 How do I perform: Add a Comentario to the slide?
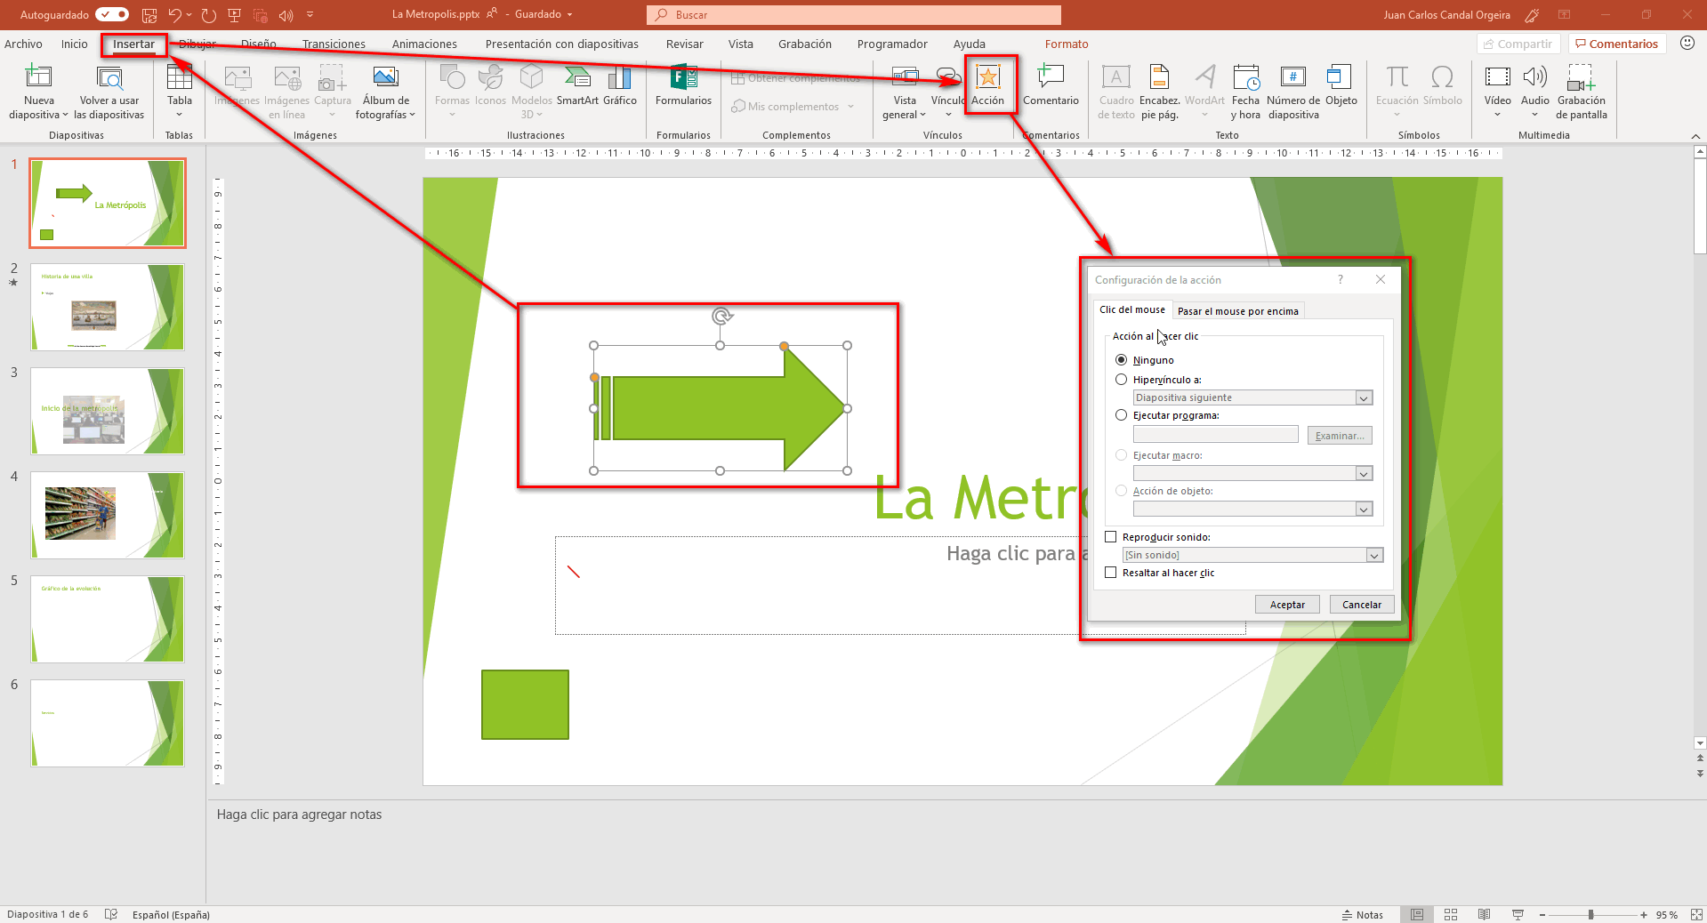coord(1051,86)
